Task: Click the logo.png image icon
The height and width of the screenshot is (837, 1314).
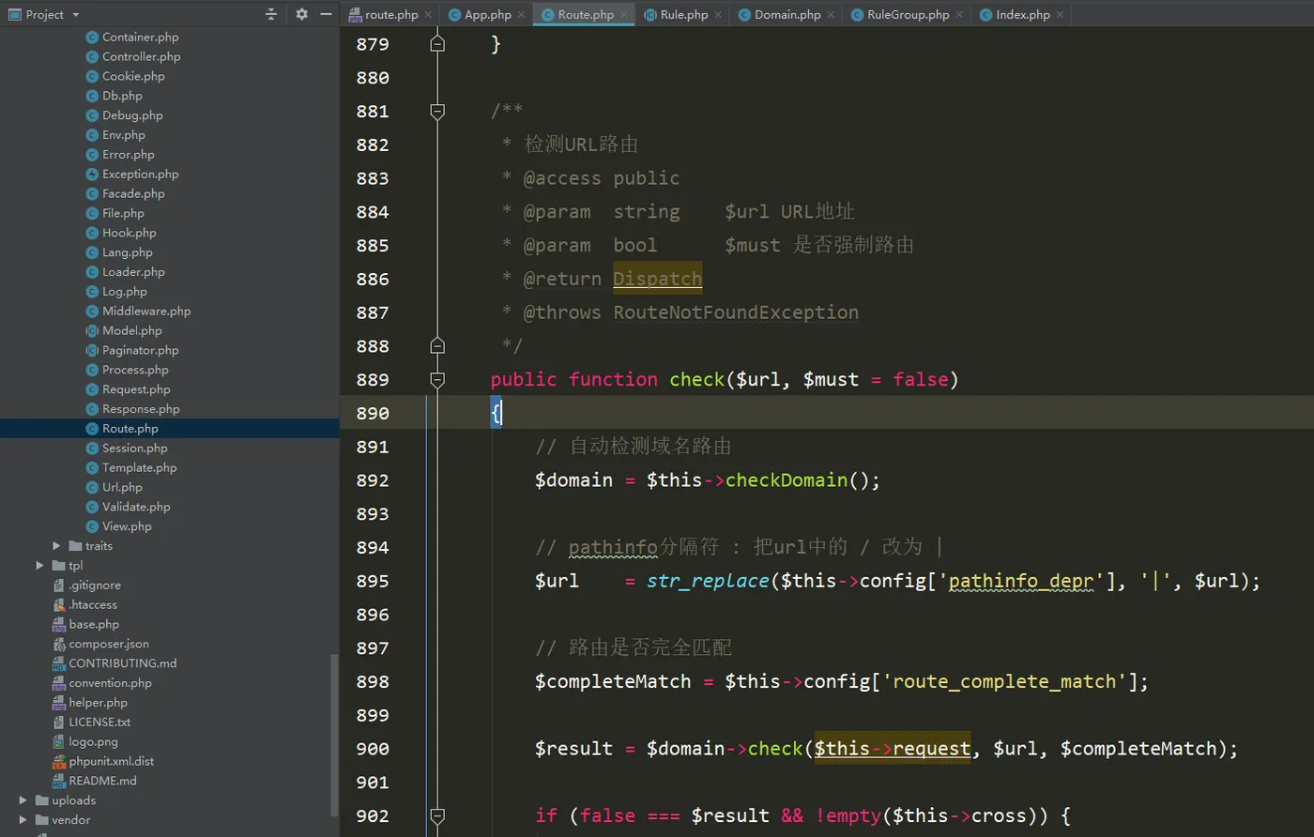Action: coord(59,742)
